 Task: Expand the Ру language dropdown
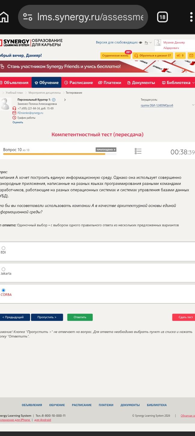[148, 43]
